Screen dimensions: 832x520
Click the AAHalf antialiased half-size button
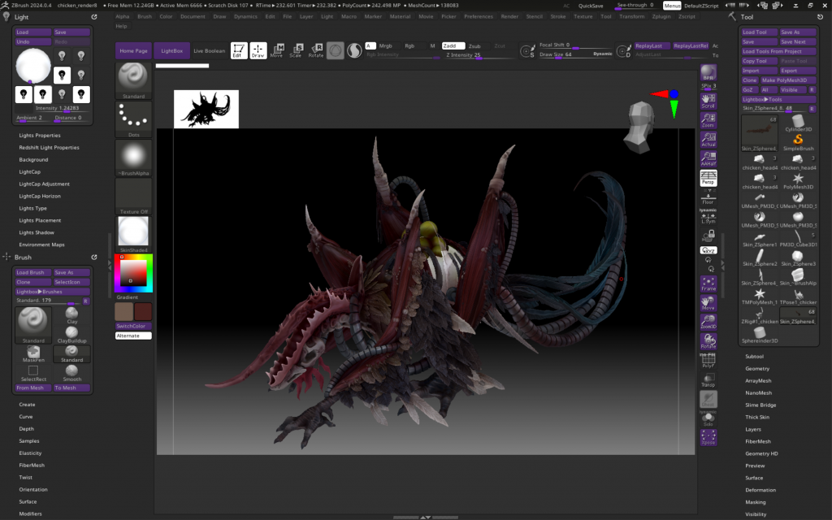tap(708, 158)
